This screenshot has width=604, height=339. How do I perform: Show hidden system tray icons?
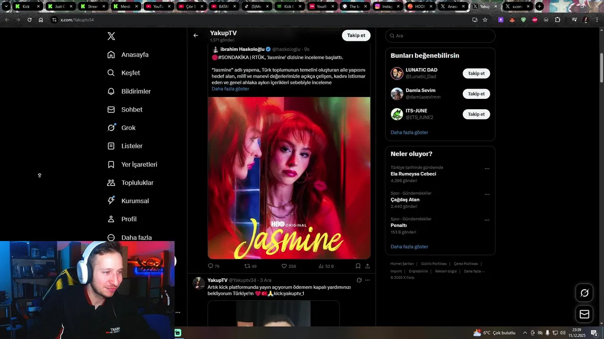(525, 333)
